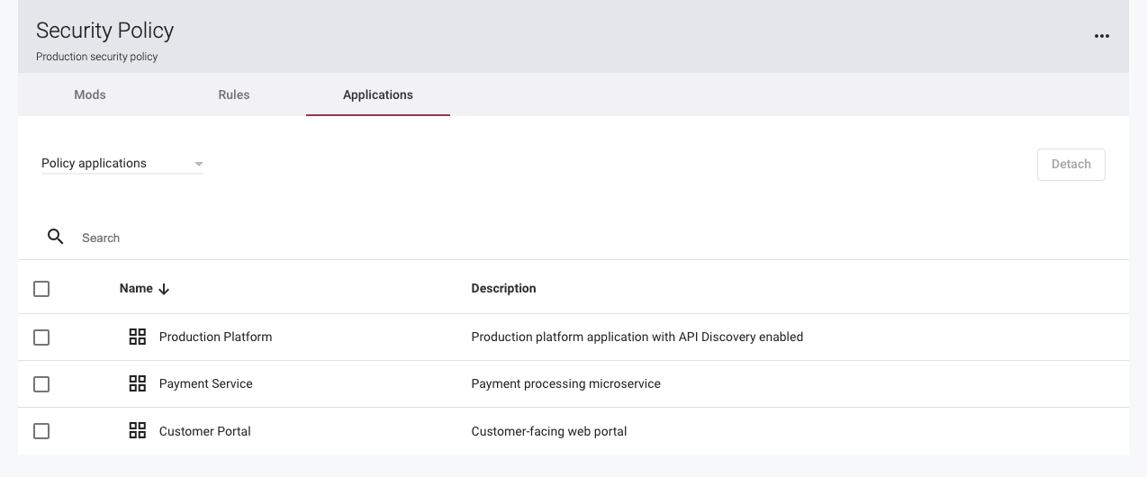Click the Payment Service application grid icon

coord(138,383)
